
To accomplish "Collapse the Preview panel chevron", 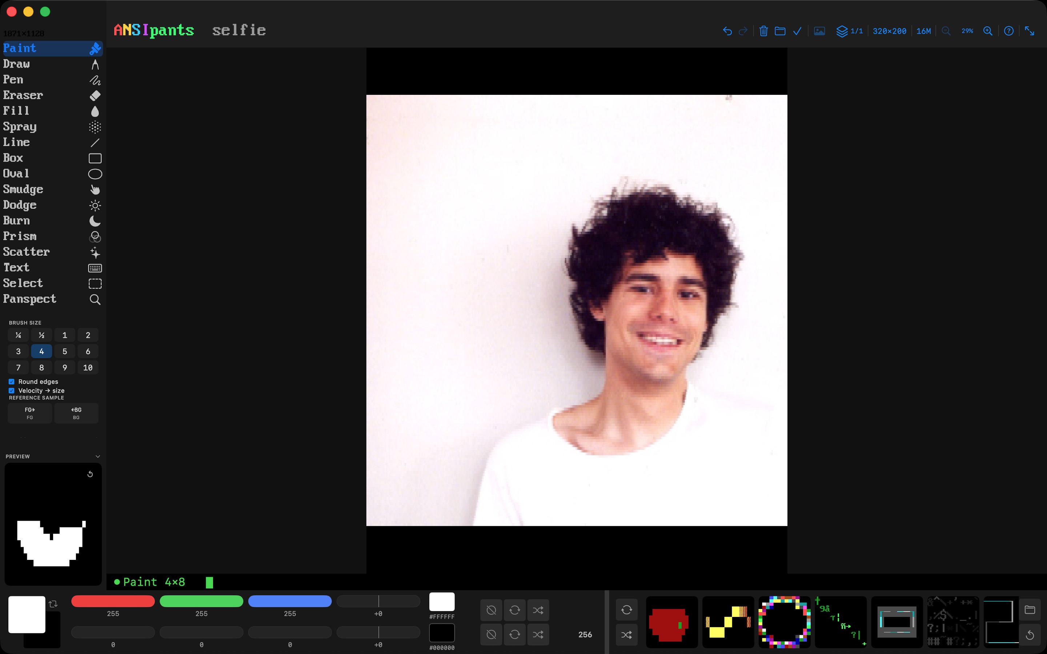I will [97, 456].
